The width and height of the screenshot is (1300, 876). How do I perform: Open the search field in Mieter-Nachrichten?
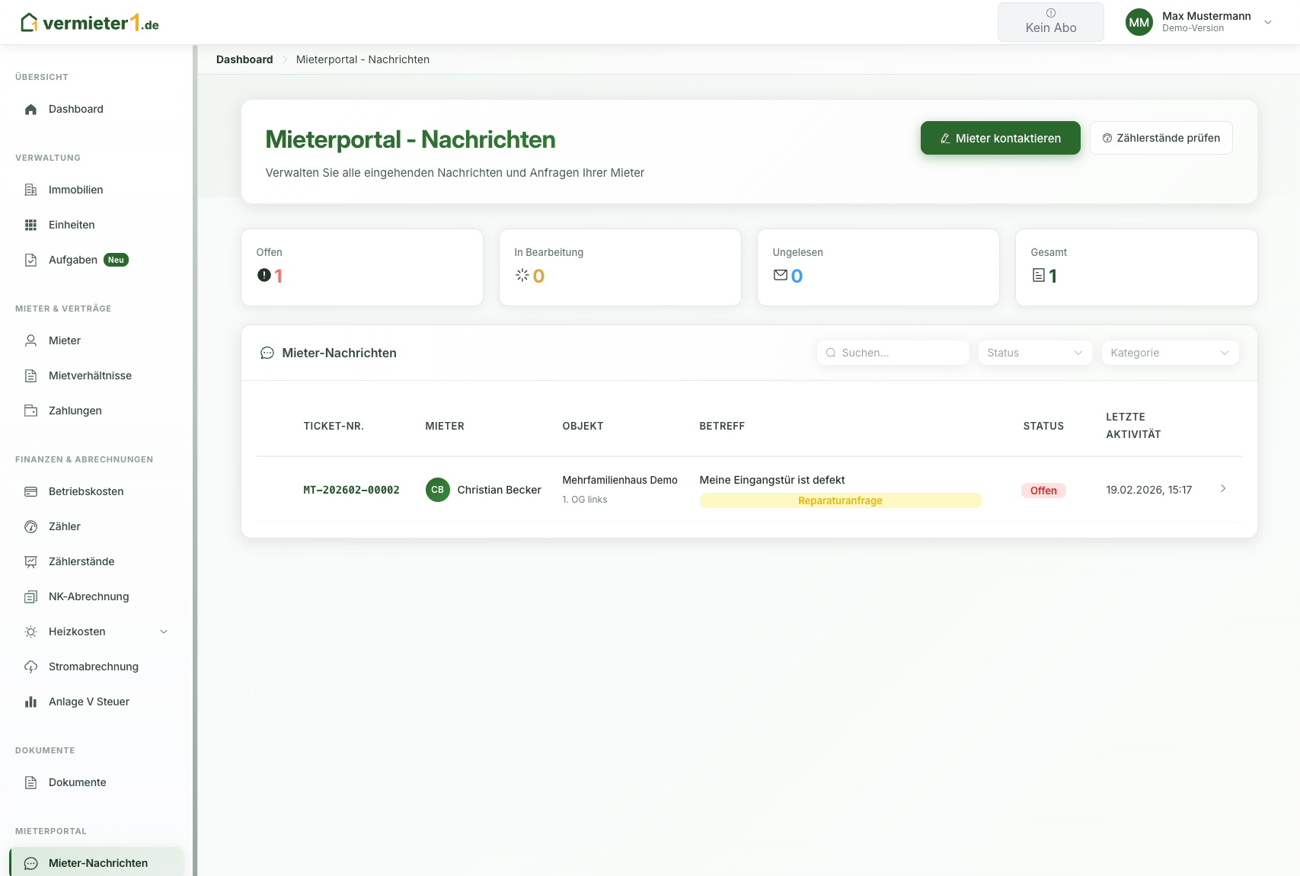[893, 352]
